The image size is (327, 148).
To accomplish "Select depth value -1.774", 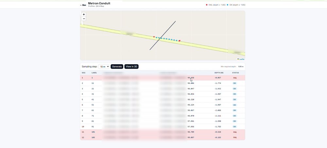I will pyautogui.click(x=218, y=83).
